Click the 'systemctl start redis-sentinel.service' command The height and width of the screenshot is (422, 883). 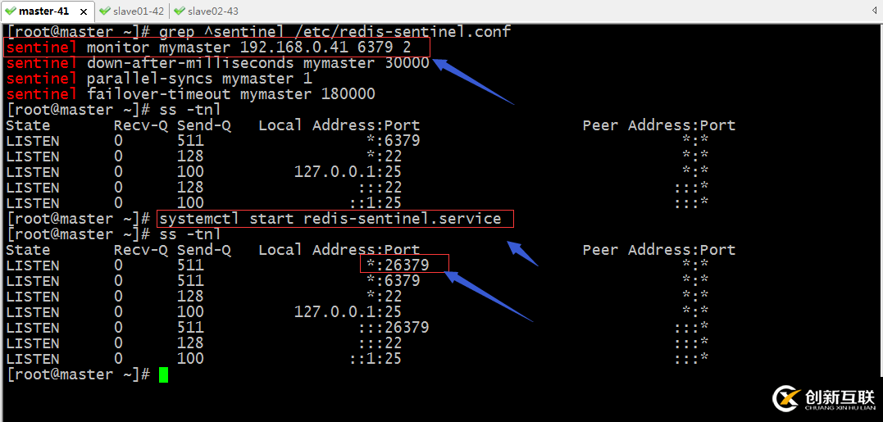330,218
